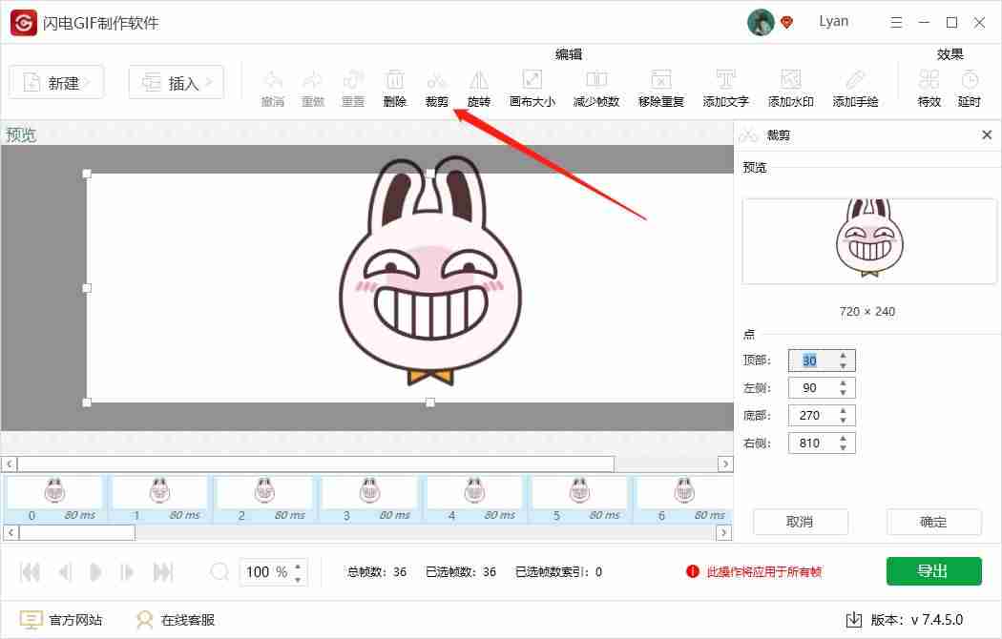
Task: Click the VIP diamond badge icon
Action: pyautogui.click(x=786, y=22)
